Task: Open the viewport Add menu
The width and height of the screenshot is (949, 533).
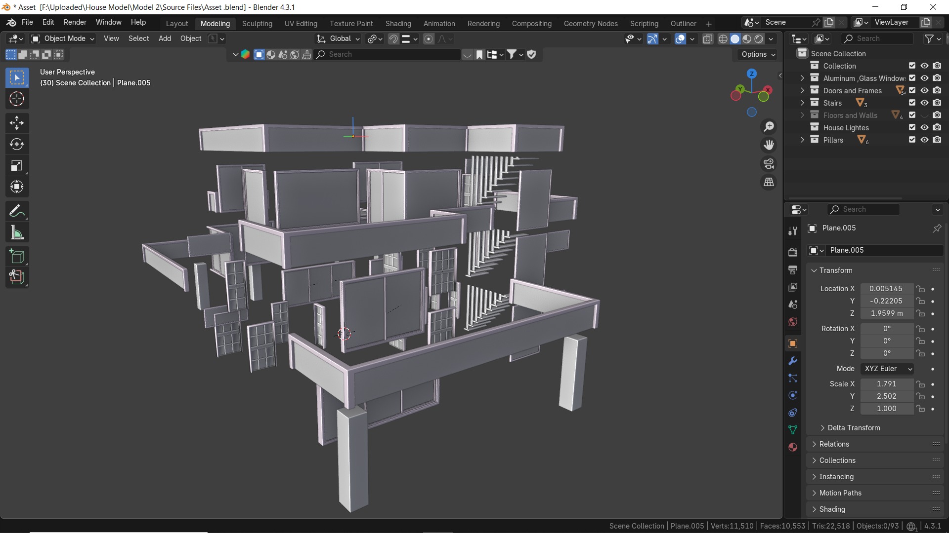Action: coord(165,38)
